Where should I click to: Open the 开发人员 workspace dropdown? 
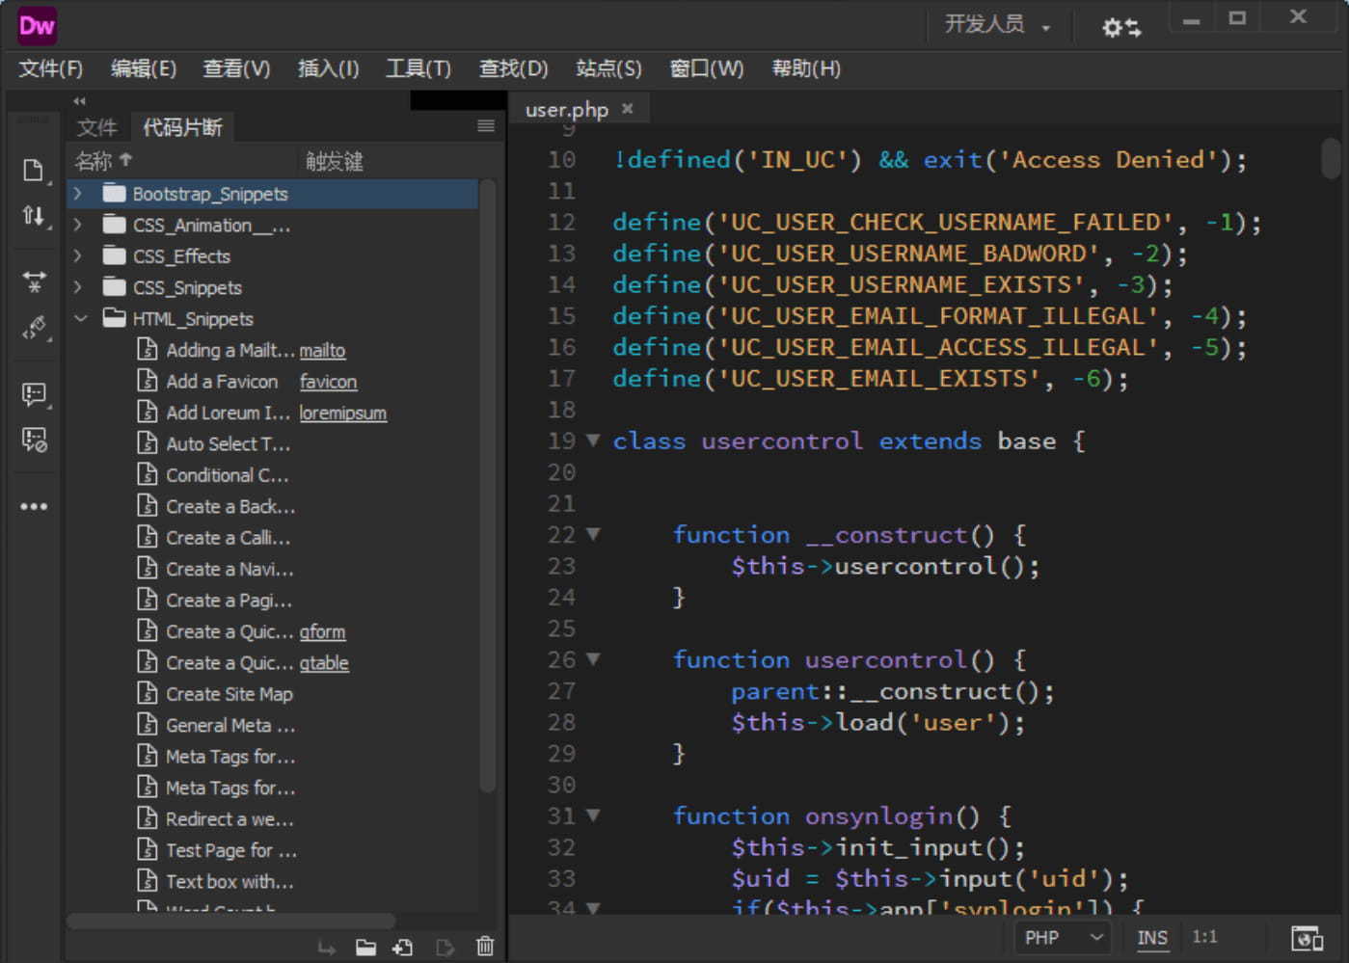[998, 26]
